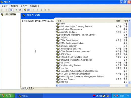Click the Forward arrow toolbar icon
The width and height of the screenshot is (131, 98).
point(6,10)
